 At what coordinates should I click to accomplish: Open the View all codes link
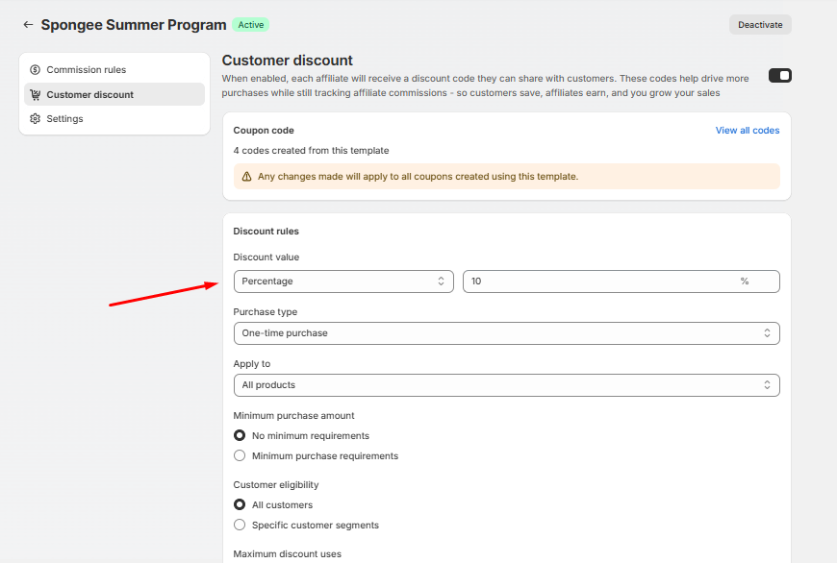[747, 131]
